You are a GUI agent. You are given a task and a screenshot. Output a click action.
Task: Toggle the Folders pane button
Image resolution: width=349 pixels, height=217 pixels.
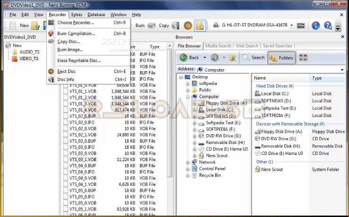(281, 58)
